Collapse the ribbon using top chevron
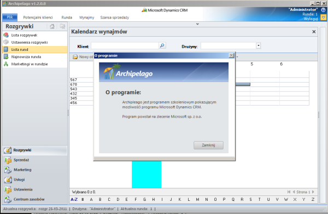This screenshot has height=214, width=328. (x=197, y=24)
